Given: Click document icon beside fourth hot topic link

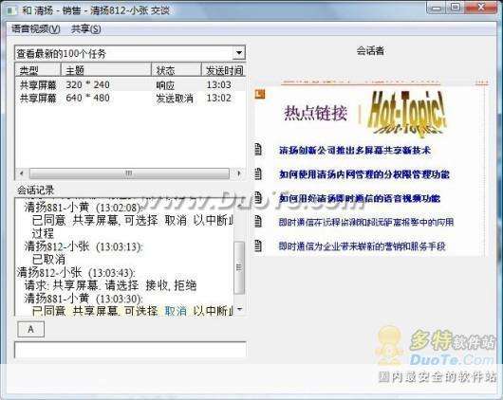Looking at the screenshot, I should click(258, 222).
